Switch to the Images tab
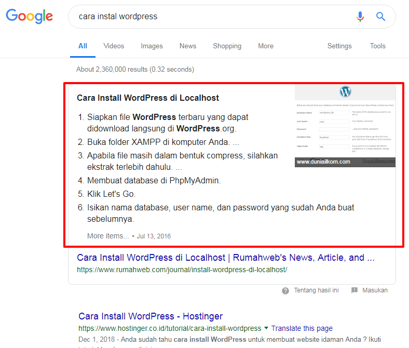The height and width of the screenshot is (348, 409). click(152, 46)
